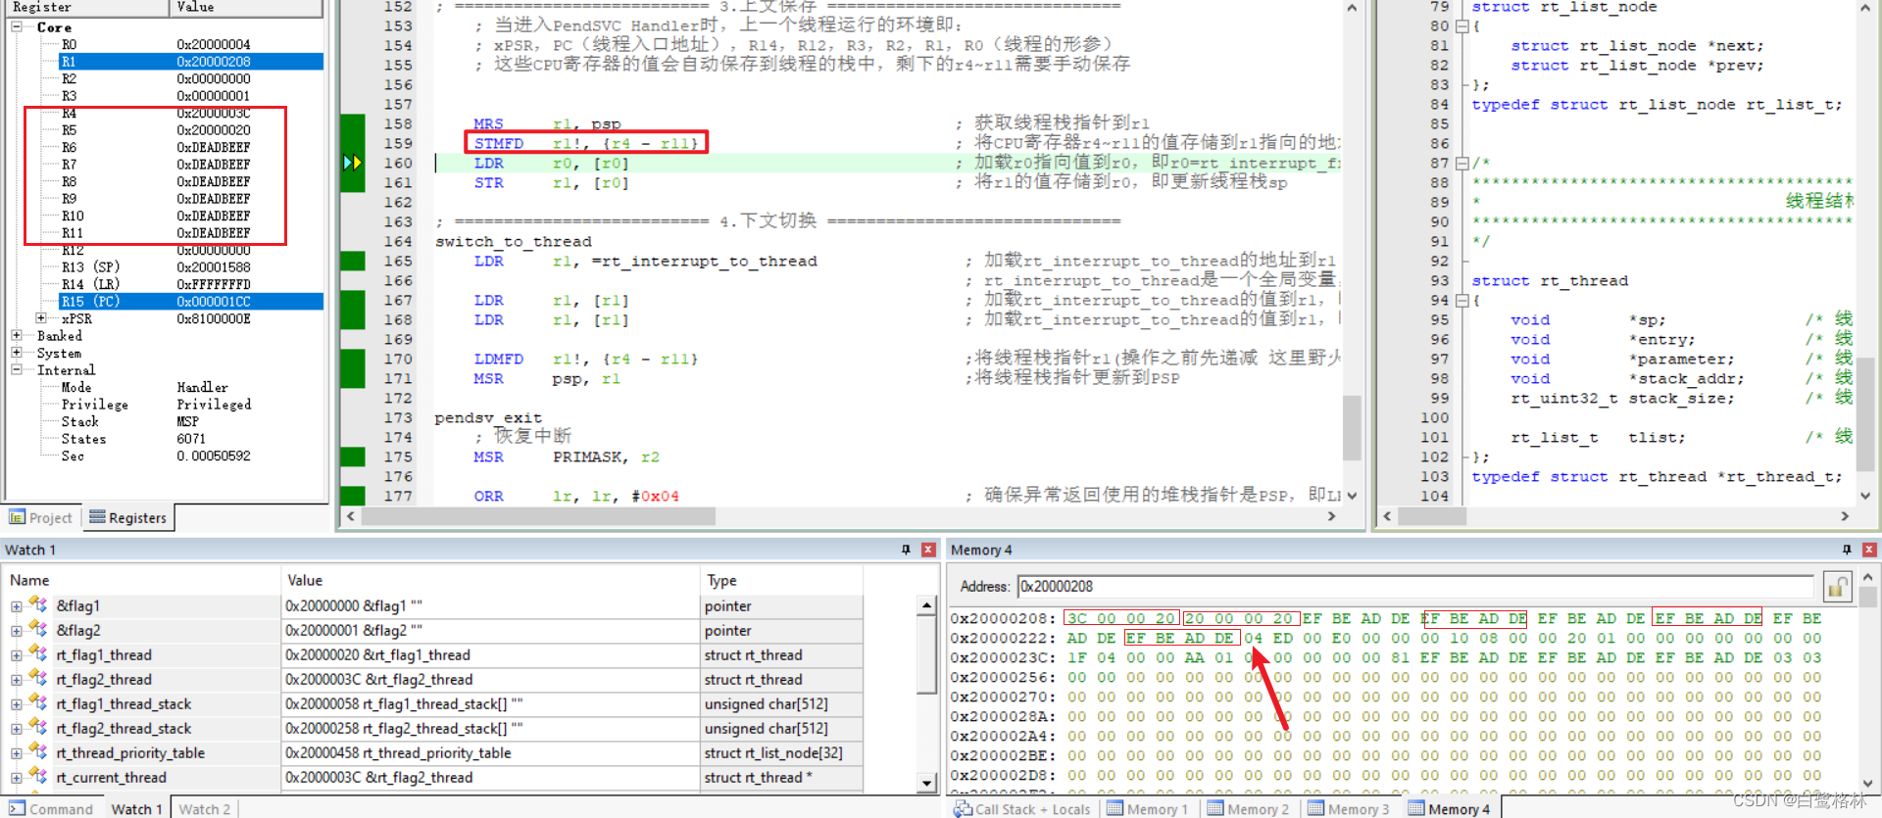
Task: Collapse the Internal register group
Action: (17, 370)
